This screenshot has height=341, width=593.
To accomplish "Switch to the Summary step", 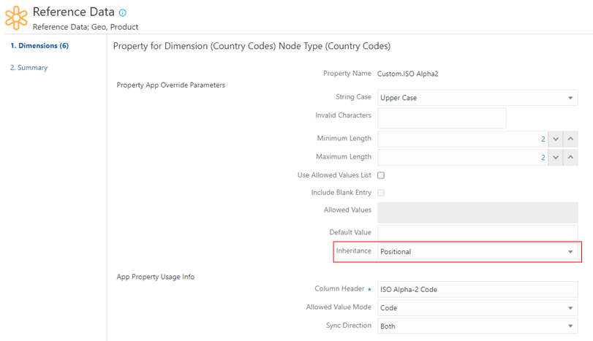I will [x=29, y=68].
